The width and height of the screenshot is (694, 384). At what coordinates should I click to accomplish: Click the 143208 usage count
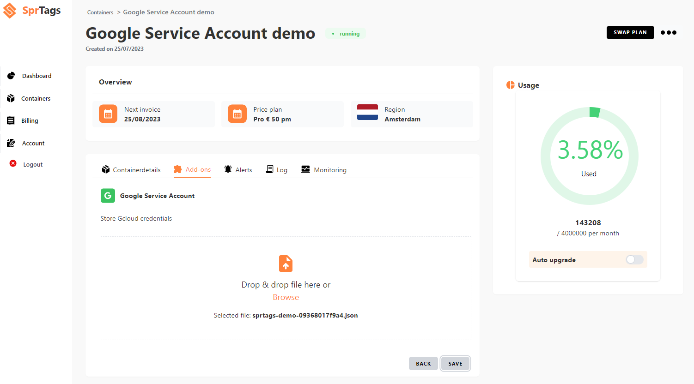[x=588, y=223]
